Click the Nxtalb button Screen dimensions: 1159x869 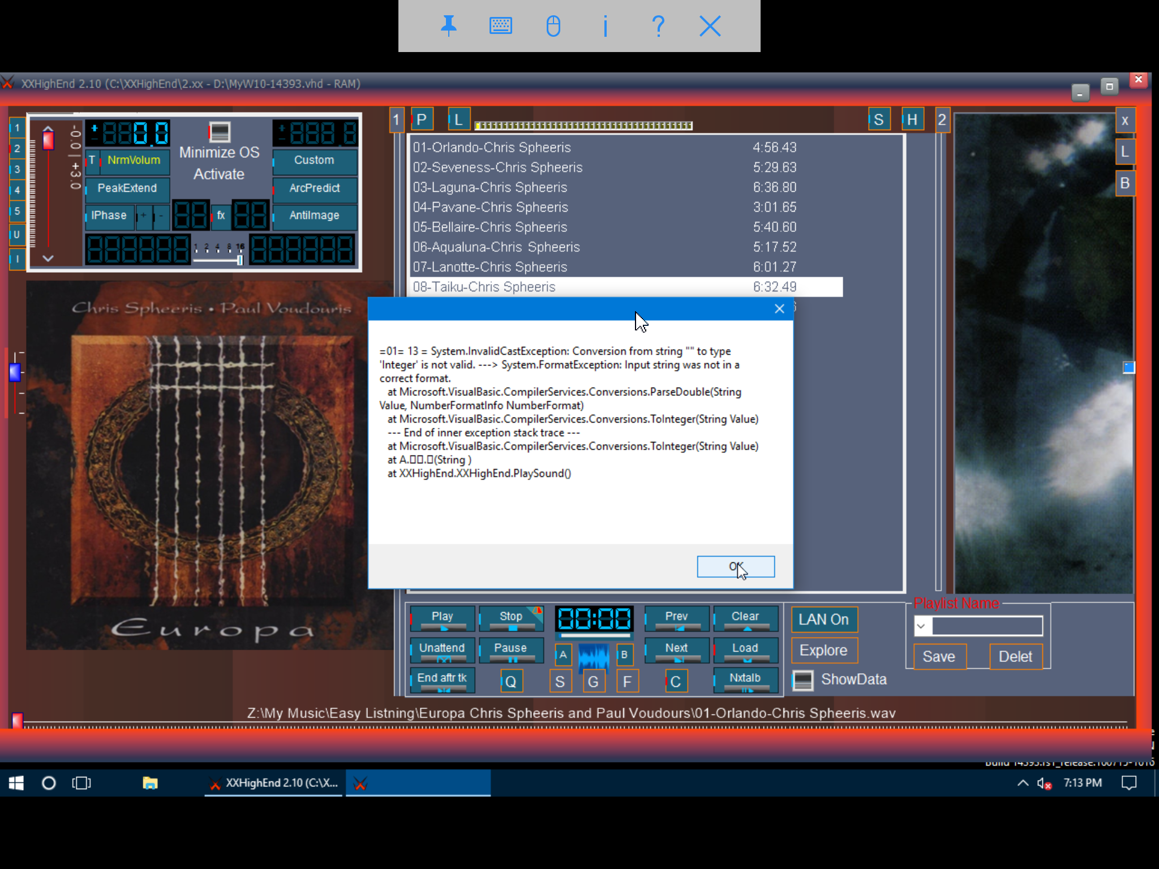[745, 679]
